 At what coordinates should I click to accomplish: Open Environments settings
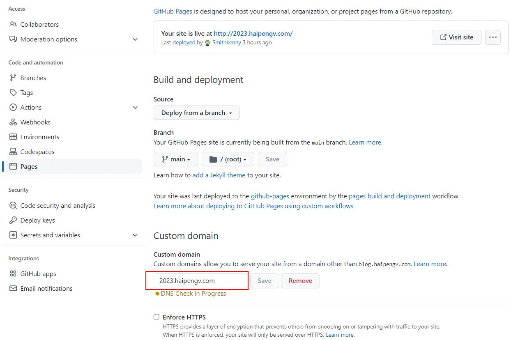(x=40, y=137)
